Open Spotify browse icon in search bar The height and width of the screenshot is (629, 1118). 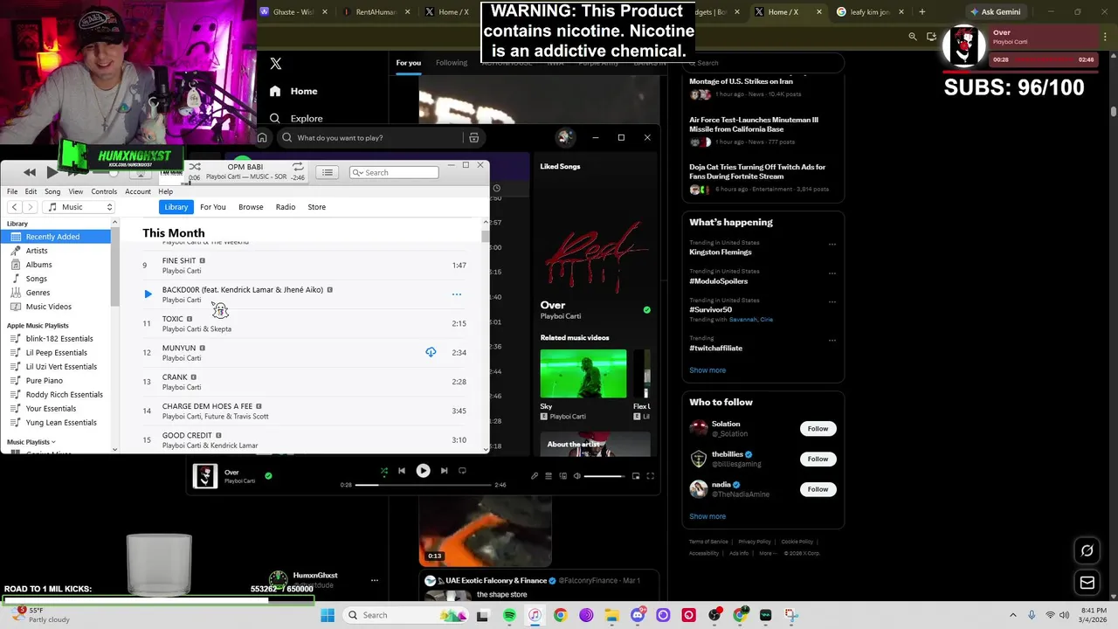pyautogui.click(x=473, y=137)
